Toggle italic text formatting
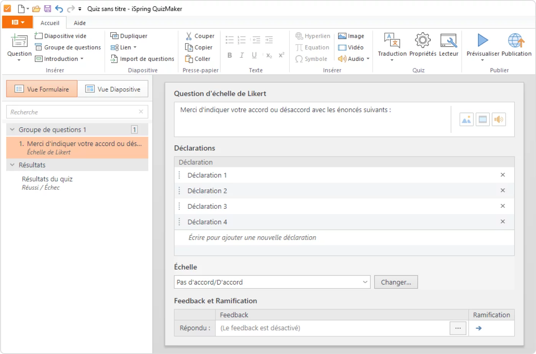 242,55
